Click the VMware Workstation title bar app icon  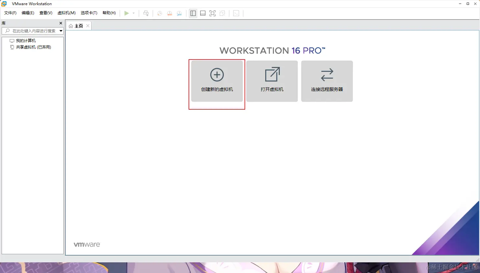pos(4,4)
